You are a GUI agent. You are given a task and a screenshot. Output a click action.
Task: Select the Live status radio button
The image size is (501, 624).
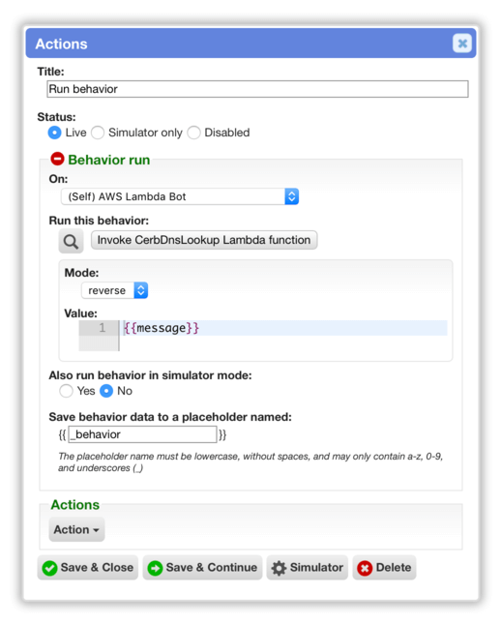(54, 133)
